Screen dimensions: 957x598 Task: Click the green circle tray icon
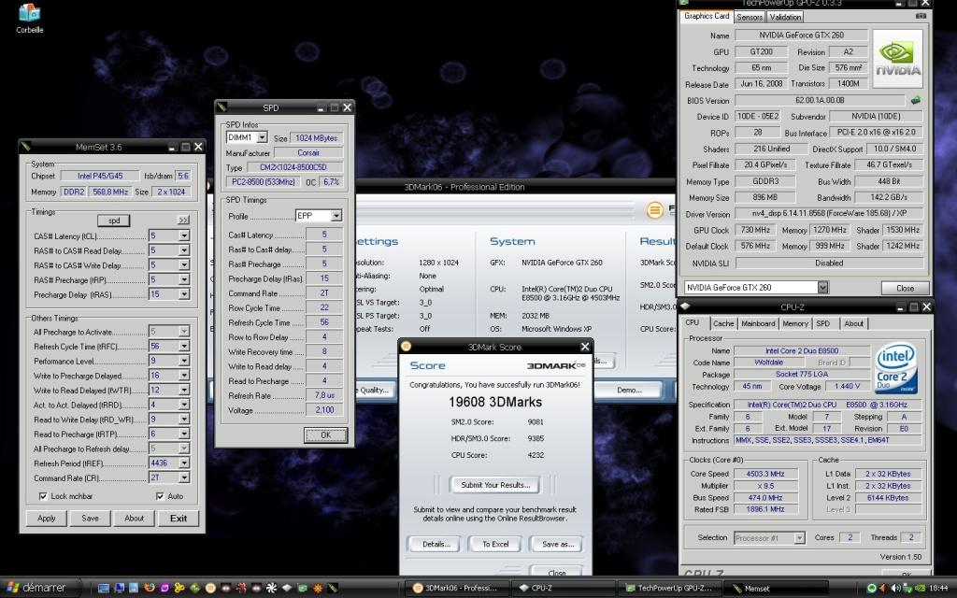(x=872, y=589)
